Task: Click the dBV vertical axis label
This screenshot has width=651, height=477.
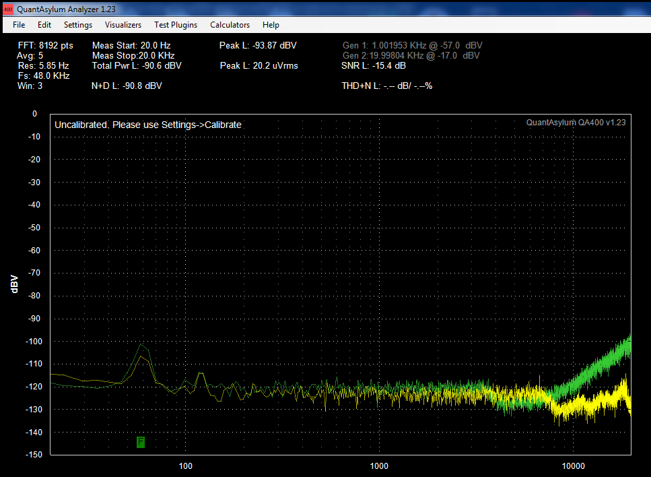Action: 14,284
